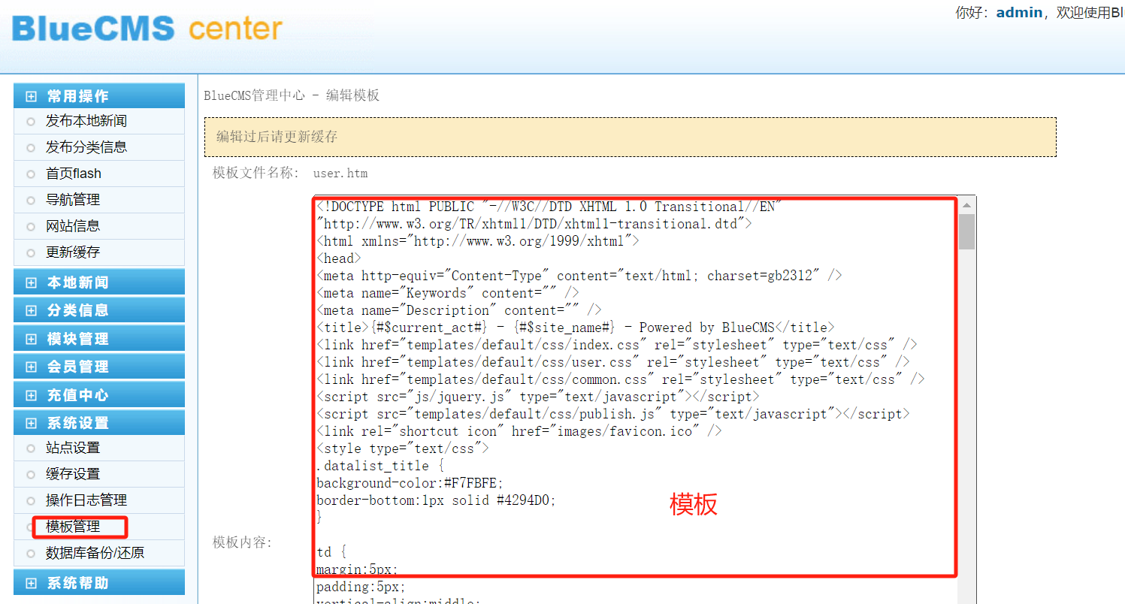Open 导航管理 page
The image size is (1125, 604).
point(72,200)
